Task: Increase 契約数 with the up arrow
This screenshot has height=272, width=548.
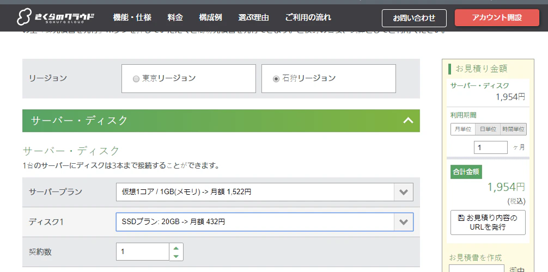Action: point(176,248)
